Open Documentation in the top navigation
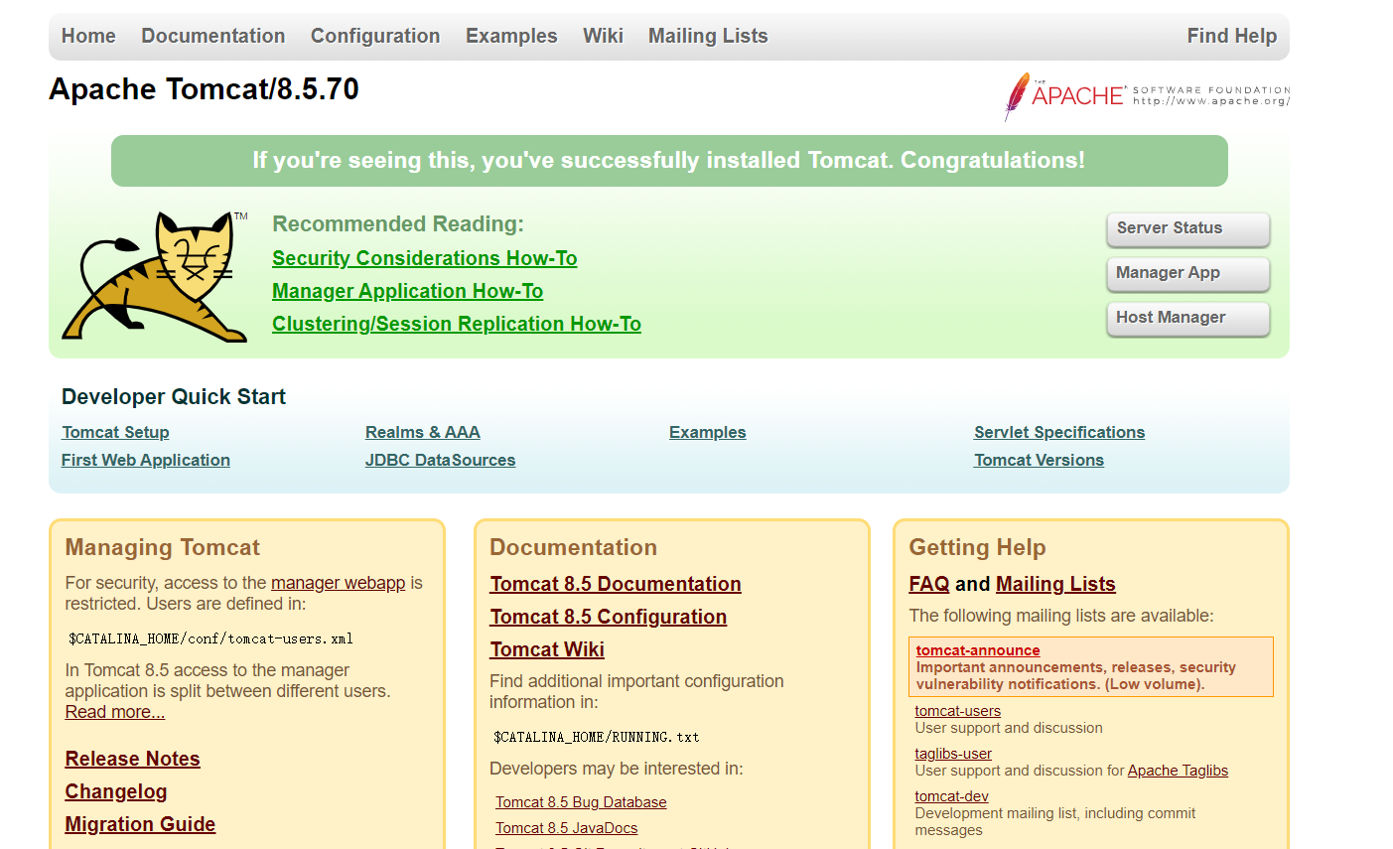The image size is (1393, 849). (x=213, y=36)
